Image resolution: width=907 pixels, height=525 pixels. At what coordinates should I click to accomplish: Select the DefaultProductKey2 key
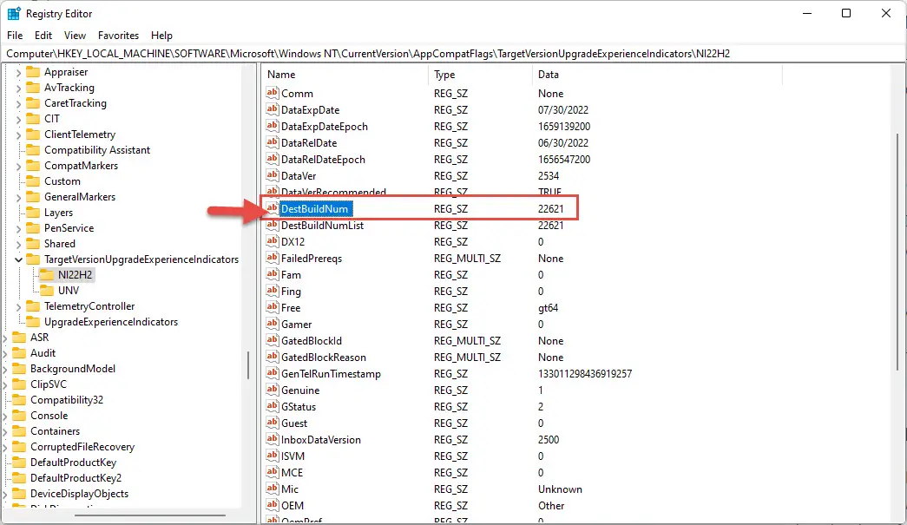point(76,477)
